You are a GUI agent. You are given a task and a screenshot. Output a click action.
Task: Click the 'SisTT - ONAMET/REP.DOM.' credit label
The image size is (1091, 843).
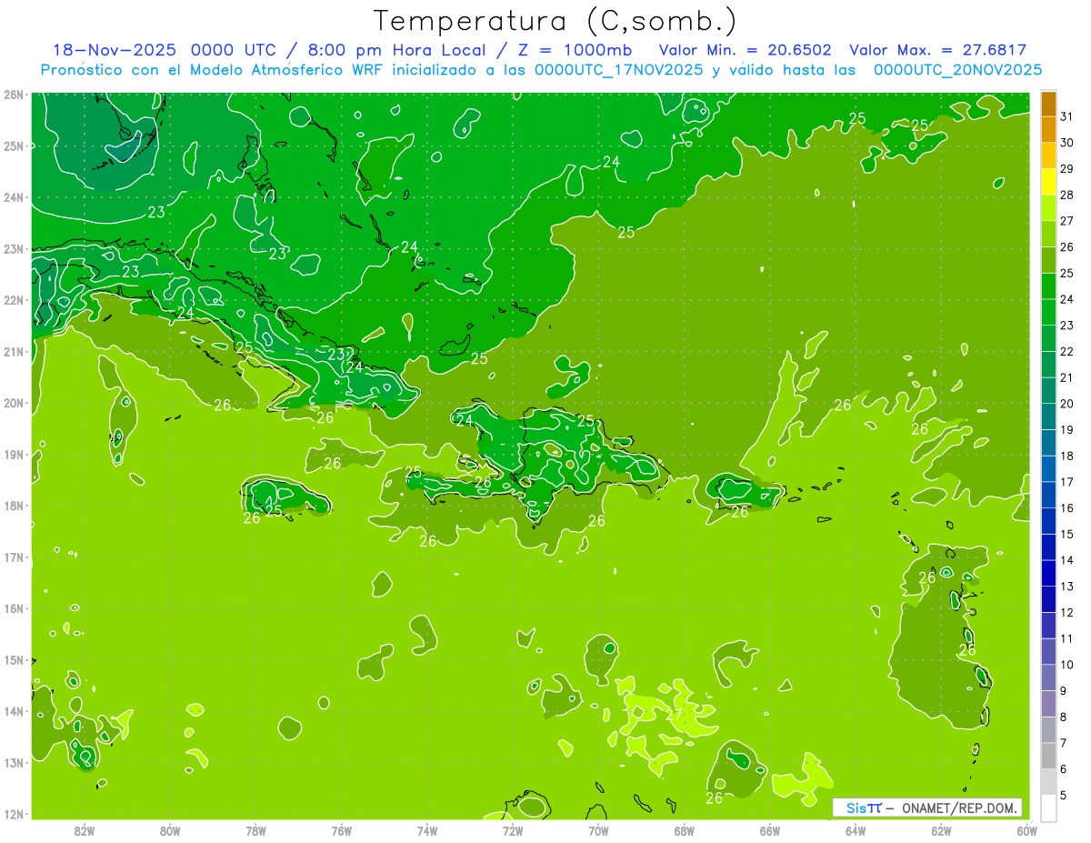(x=926, y=808)
